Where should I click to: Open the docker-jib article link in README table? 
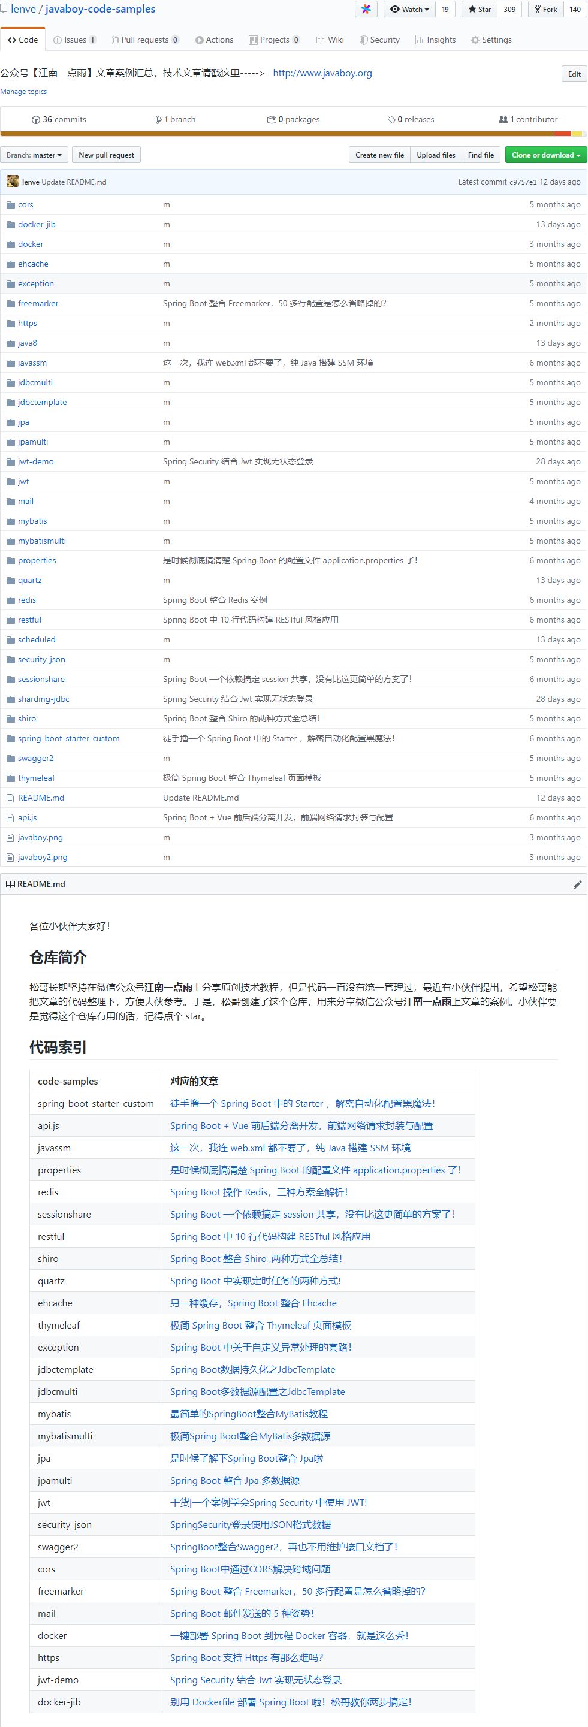coord(291,1701)
